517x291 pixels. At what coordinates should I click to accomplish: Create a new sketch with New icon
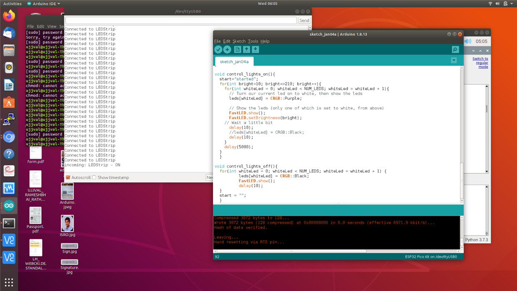point(237,50)
